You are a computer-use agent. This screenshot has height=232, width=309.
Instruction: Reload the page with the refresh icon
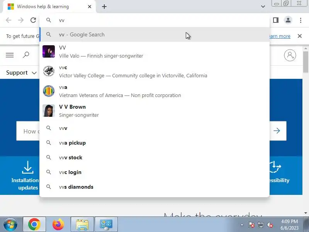coord(33,20)
